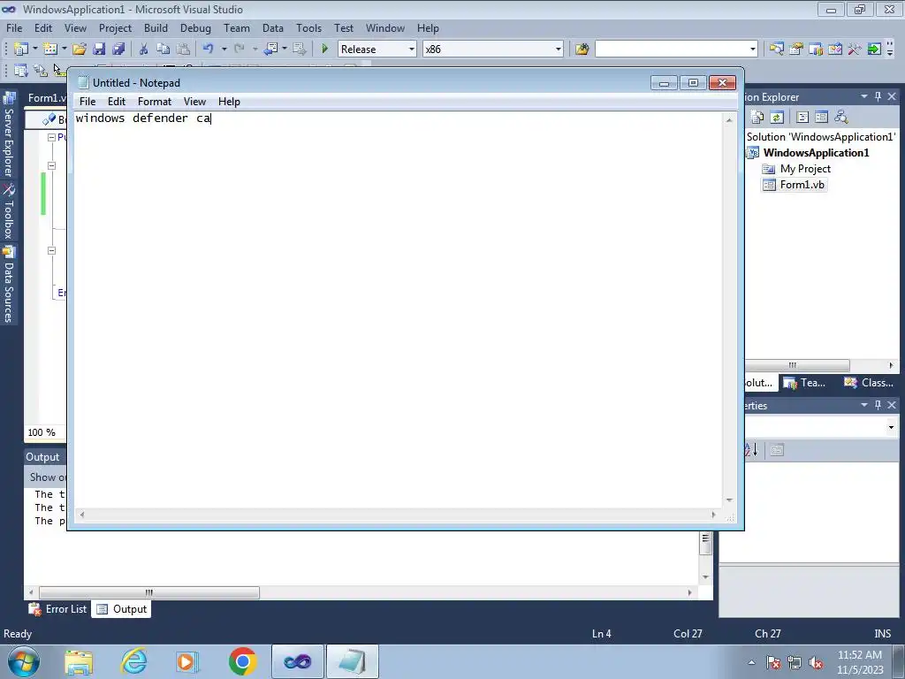Start debugging with the green play icon
This screenshot has height=679, width=905.
pos(325,50)
